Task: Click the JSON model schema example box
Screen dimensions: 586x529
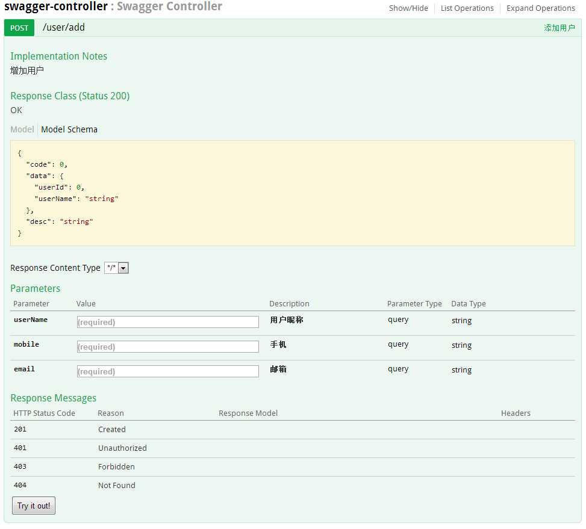Action: 293,193
